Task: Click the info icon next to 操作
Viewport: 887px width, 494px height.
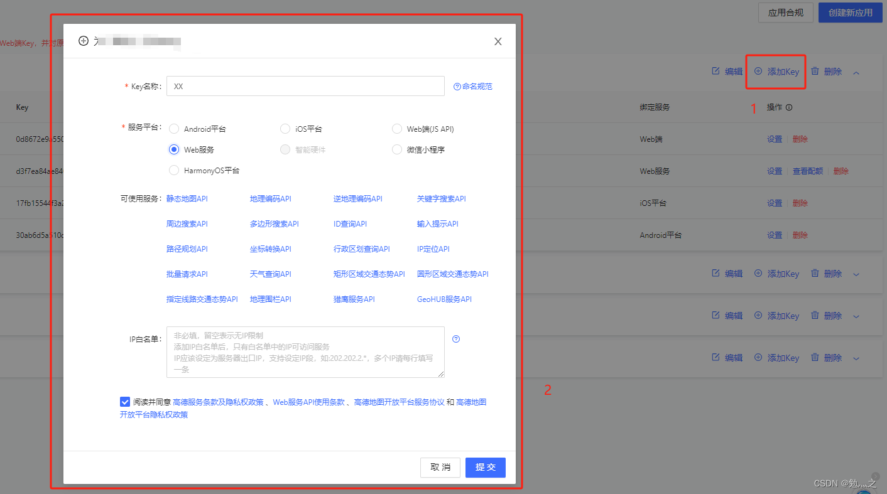Action: pyautogui.click(x=789, y=107)
